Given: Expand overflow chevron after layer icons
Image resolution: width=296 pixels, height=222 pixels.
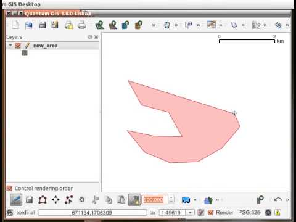Looking at the screenshot, I should click(154, 25).
